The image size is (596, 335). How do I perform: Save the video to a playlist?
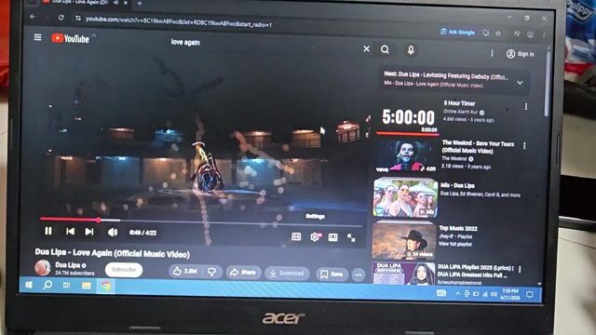pos(332,274)
